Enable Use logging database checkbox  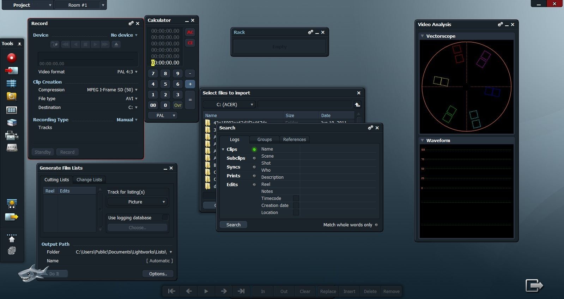(165, 218)
